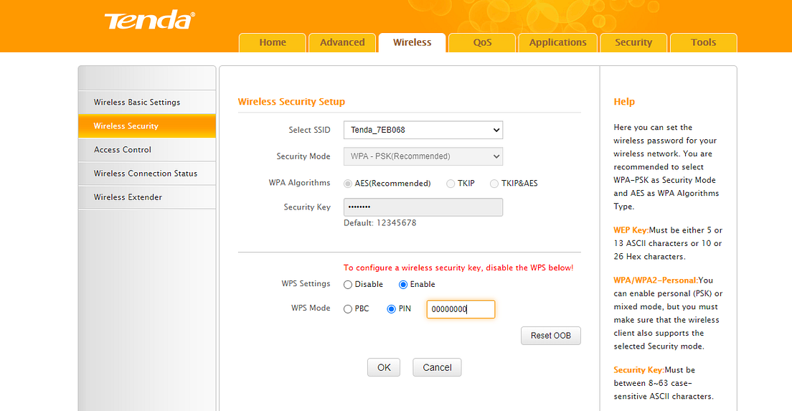The width and height of the screenshot is (792, 411).
Task: Open the Home tab
Action: point(273,42)
